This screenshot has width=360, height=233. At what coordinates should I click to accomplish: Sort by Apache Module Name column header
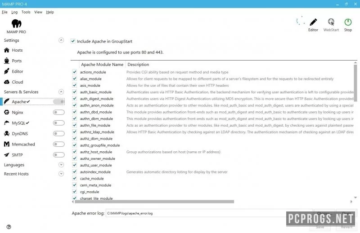(102, 65)
